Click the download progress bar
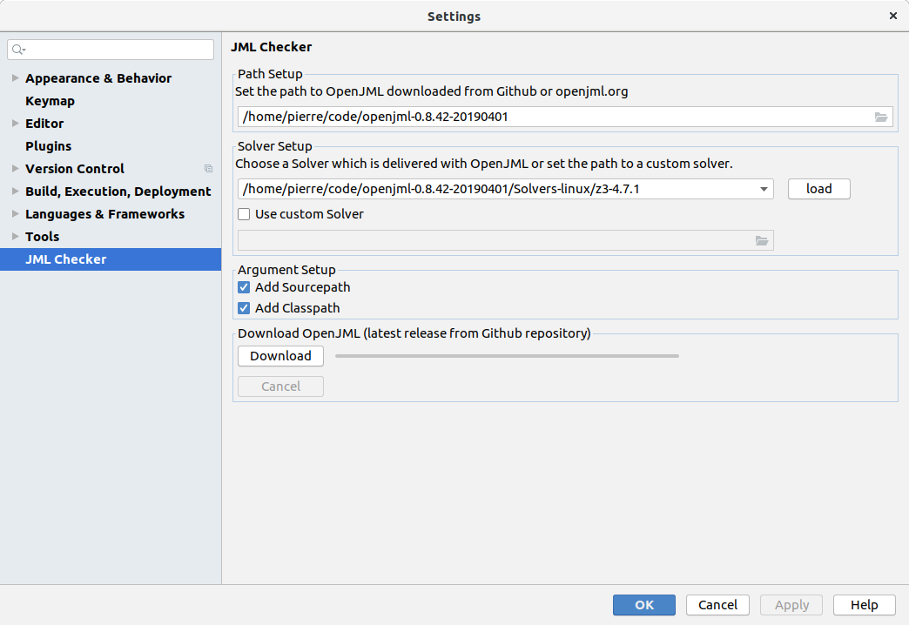Screen dimensions: 909x625 coord(507,356)
